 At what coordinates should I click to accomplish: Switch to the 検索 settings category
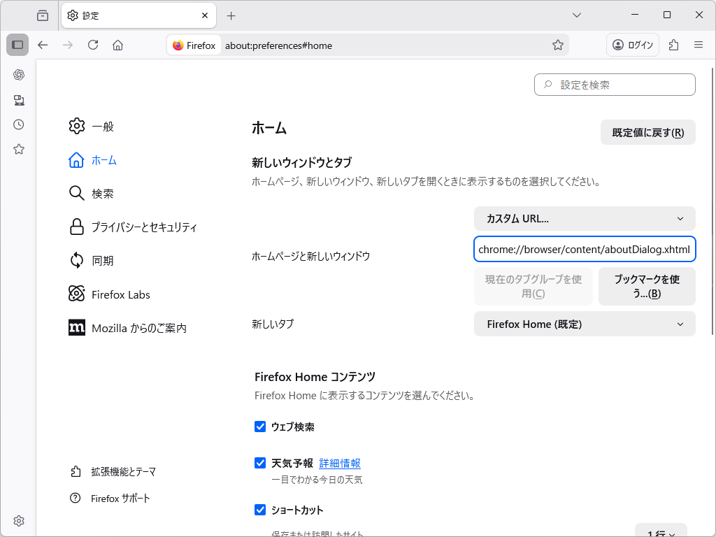point(102,193)
